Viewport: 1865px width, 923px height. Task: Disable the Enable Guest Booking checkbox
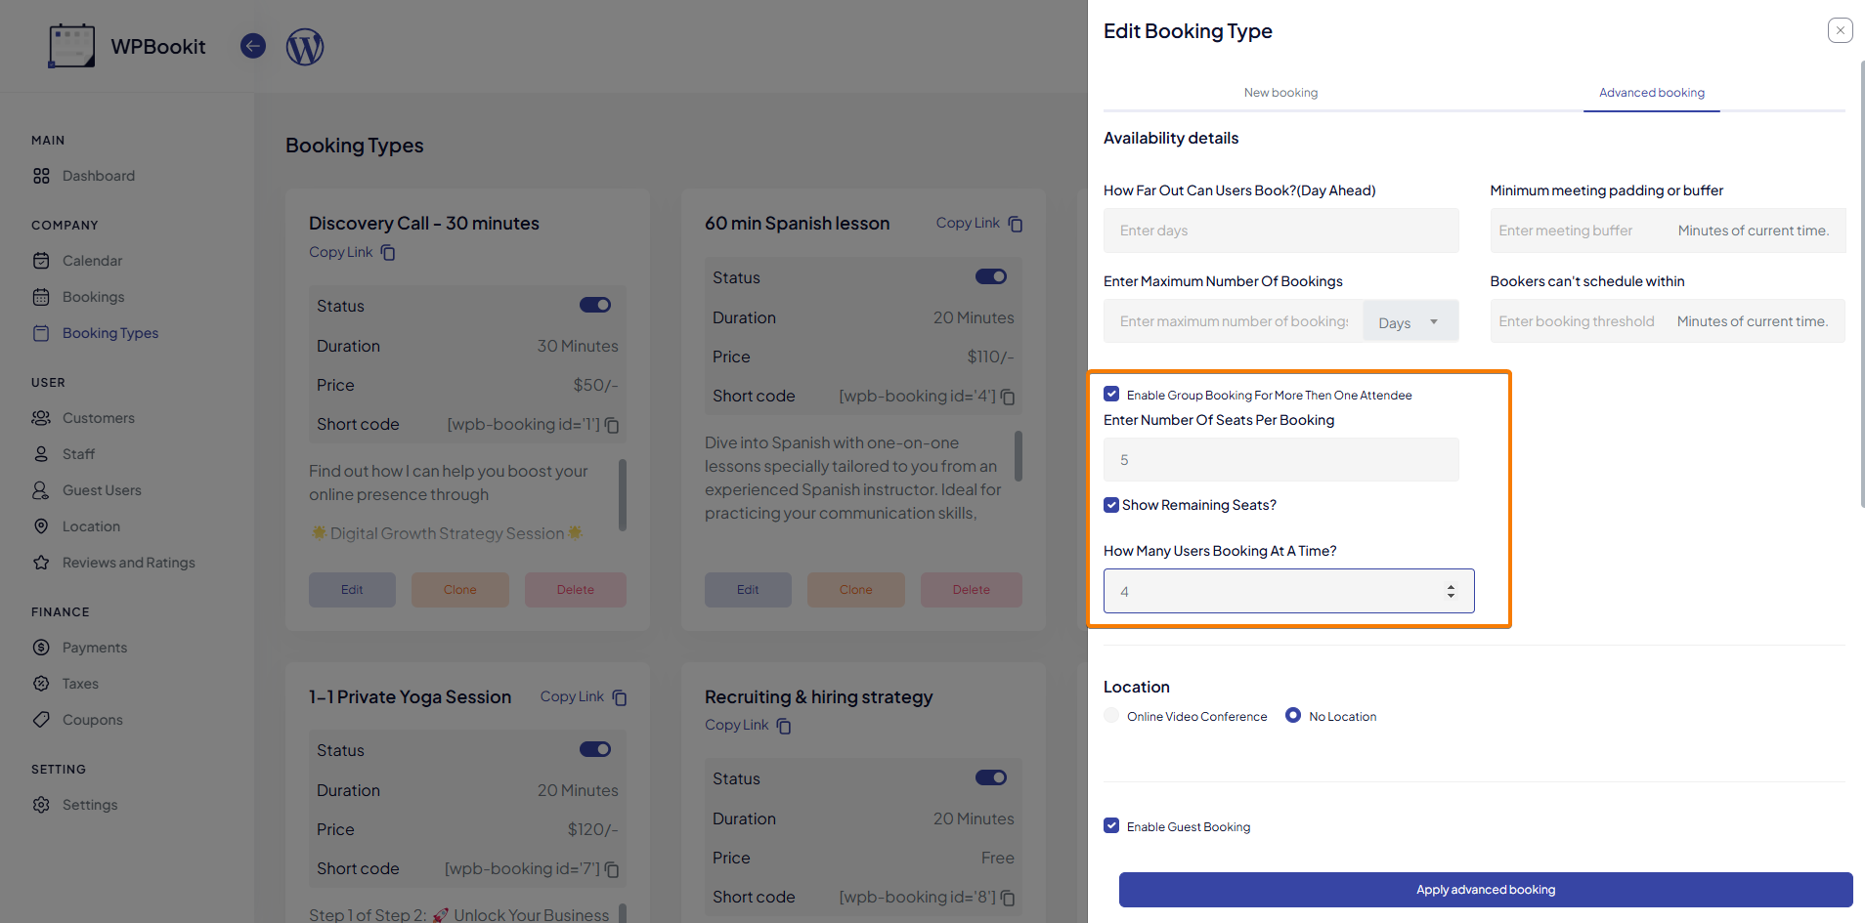click(1111, 825)
